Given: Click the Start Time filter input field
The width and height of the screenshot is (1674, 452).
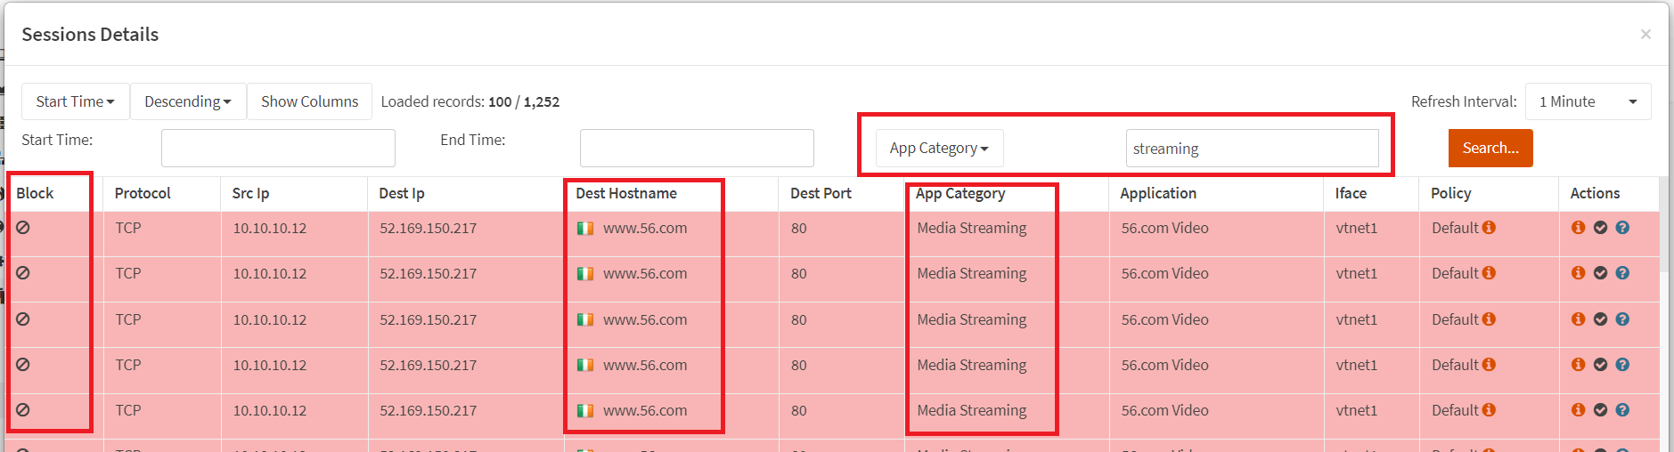Looking at the screenshot, I should (x=278, y=148).
